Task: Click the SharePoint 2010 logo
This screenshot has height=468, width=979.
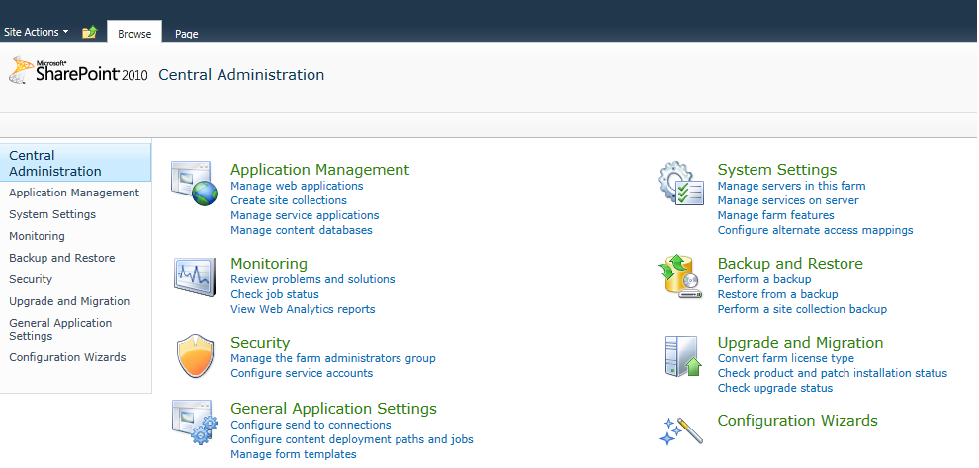Action: tap(79, 70)
